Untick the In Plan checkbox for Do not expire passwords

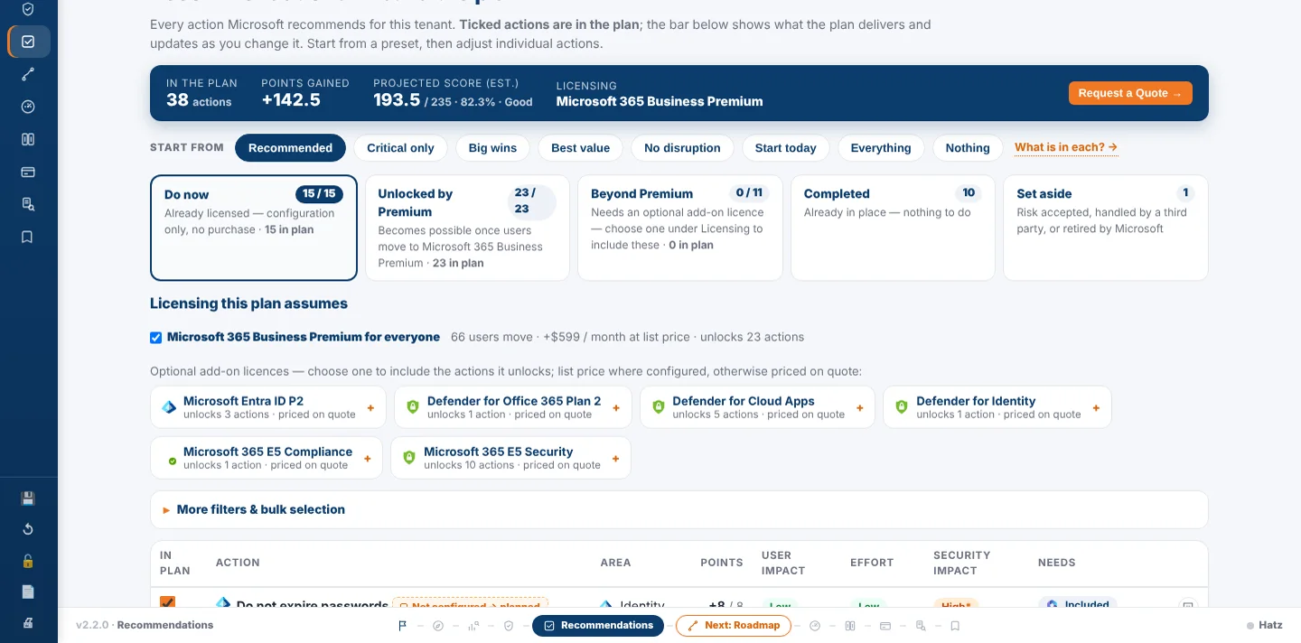pyautogui.click(x=167, y=603)
